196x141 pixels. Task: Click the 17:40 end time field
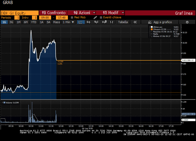pos(62,18)
